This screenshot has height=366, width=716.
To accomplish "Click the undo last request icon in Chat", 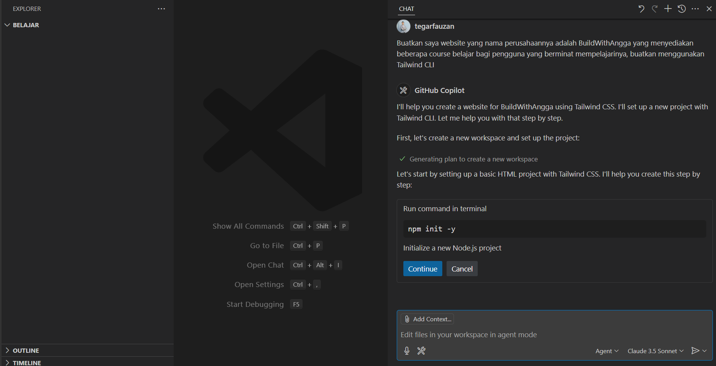I will click(641, 9).
